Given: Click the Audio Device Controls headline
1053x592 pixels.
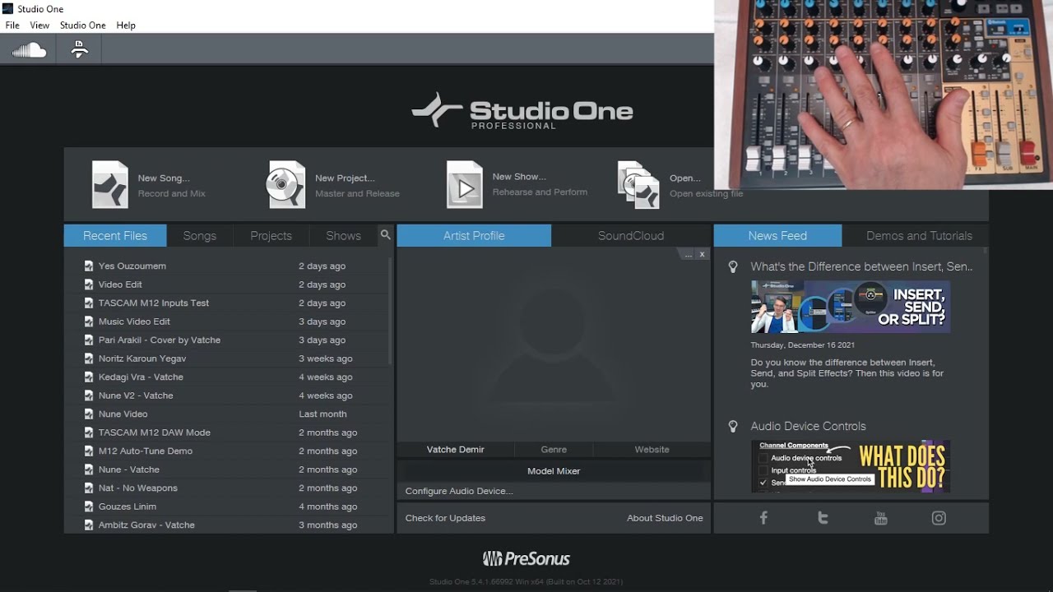Looking at the screenshot, I should tap(808, 426).
